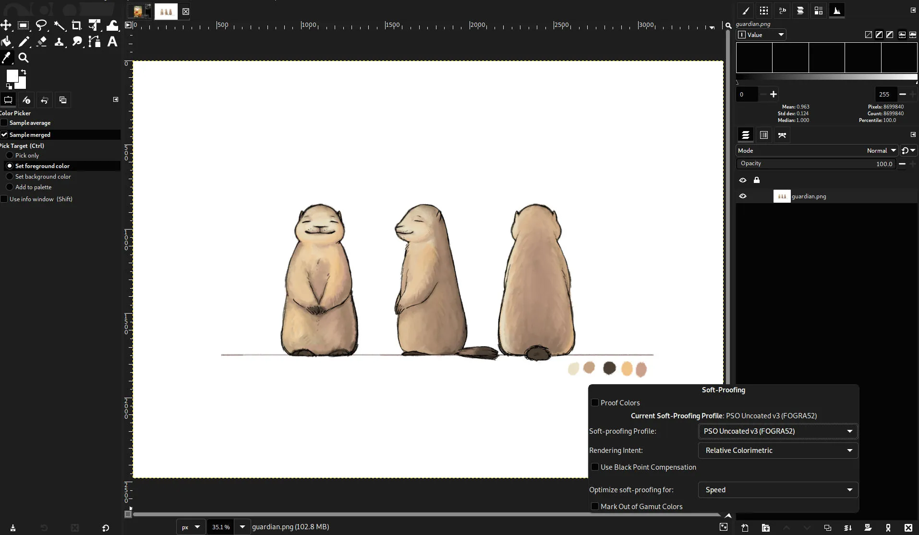Click the foreground color swatch

click(x=13, y=75)
